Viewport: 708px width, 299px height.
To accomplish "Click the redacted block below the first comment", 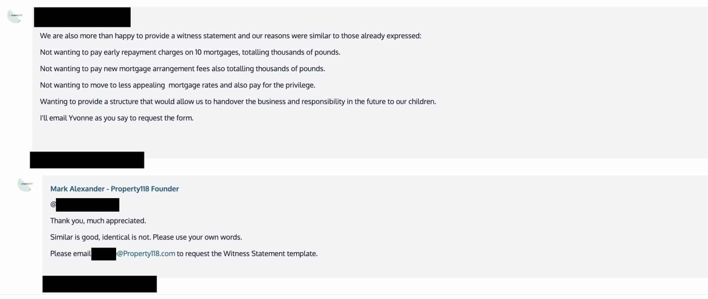I will 87,160.
